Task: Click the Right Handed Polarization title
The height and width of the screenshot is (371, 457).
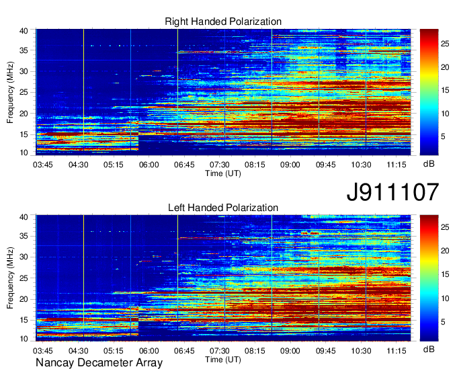Action: coord(223,22)
